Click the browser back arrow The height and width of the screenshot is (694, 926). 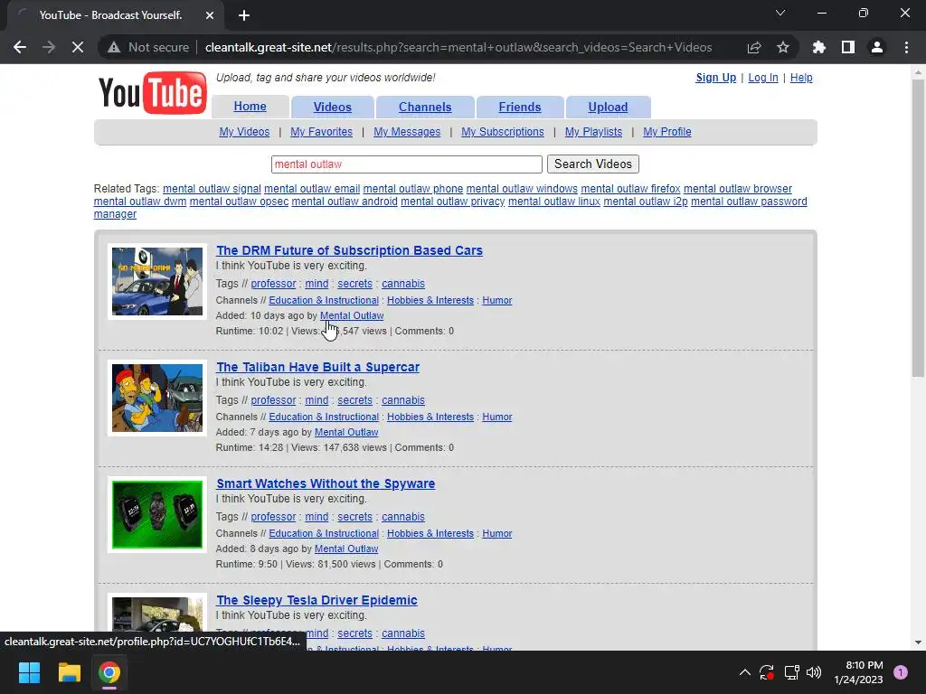click(x=20, y=47)
